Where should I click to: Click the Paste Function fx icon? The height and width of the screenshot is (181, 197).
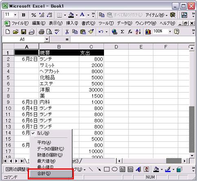pyautogui.click(x=130, y=32)
